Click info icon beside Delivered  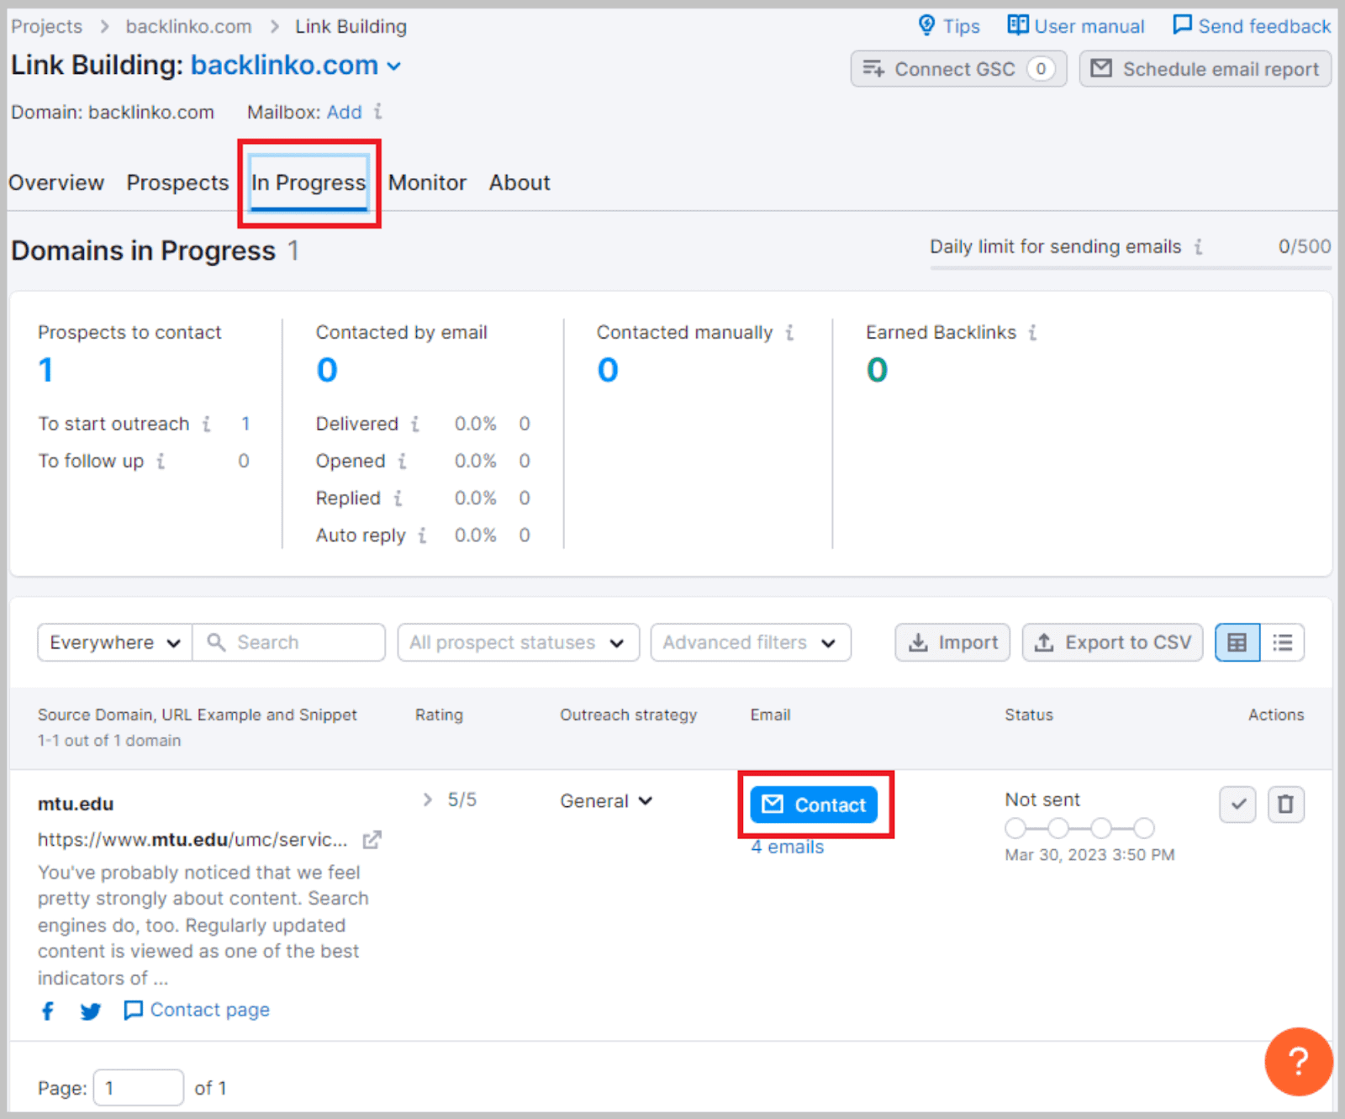tap(414, 424)
